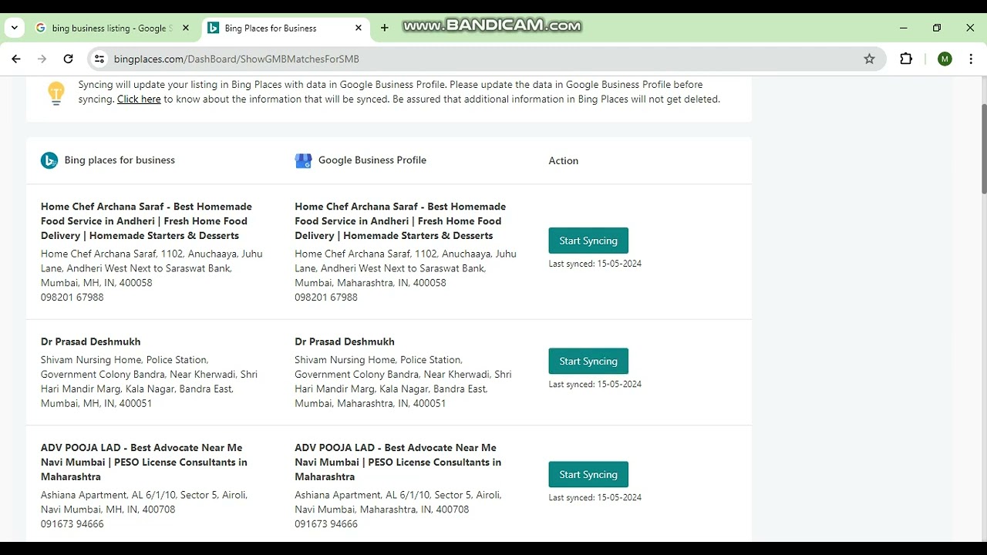The height and width of the screenshot is (555, 987).
Task: Click the Bing places for business logo icon
Action: click(x=49, y=160)
